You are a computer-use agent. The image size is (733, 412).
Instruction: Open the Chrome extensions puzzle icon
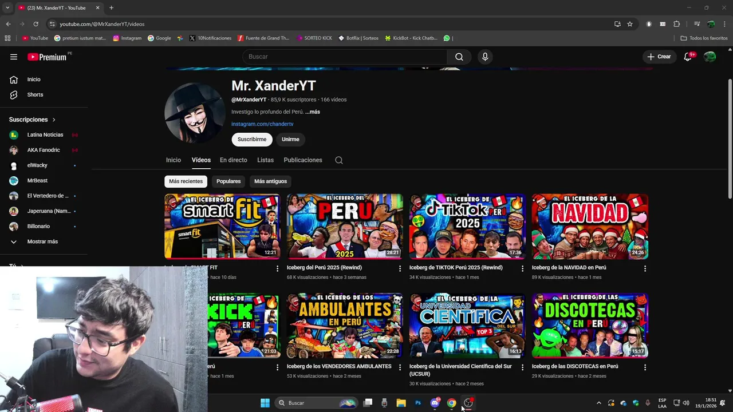click(x=676, y=24)
